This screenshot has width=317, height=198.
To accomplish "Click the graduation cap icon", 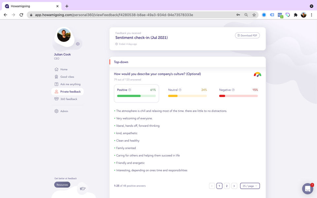I will [x=83, y=188].
